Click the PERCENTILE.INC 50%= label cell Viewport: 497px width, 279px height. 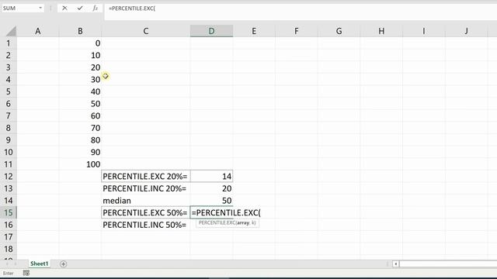pos(146,225)
